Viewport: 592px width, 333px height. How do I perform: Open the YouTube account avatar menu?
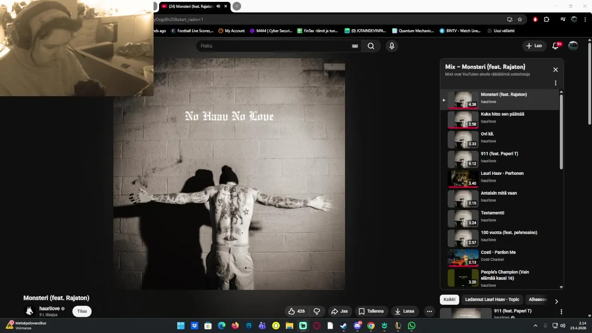tap(573, 45)
